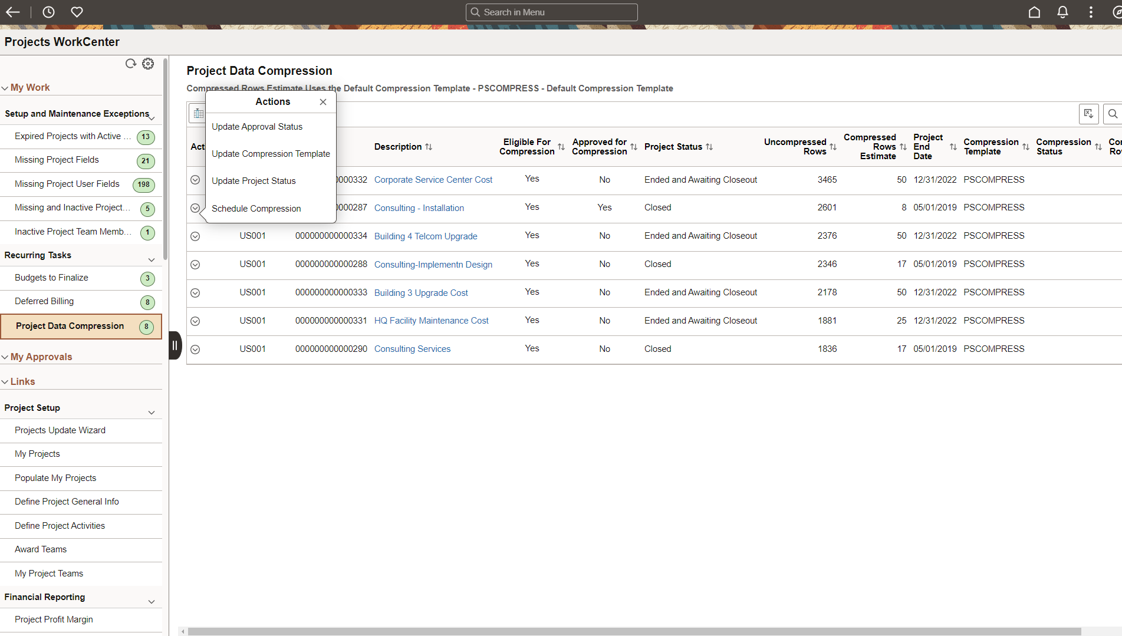Go to homepage via Home icon

(x=1034, y=12)
